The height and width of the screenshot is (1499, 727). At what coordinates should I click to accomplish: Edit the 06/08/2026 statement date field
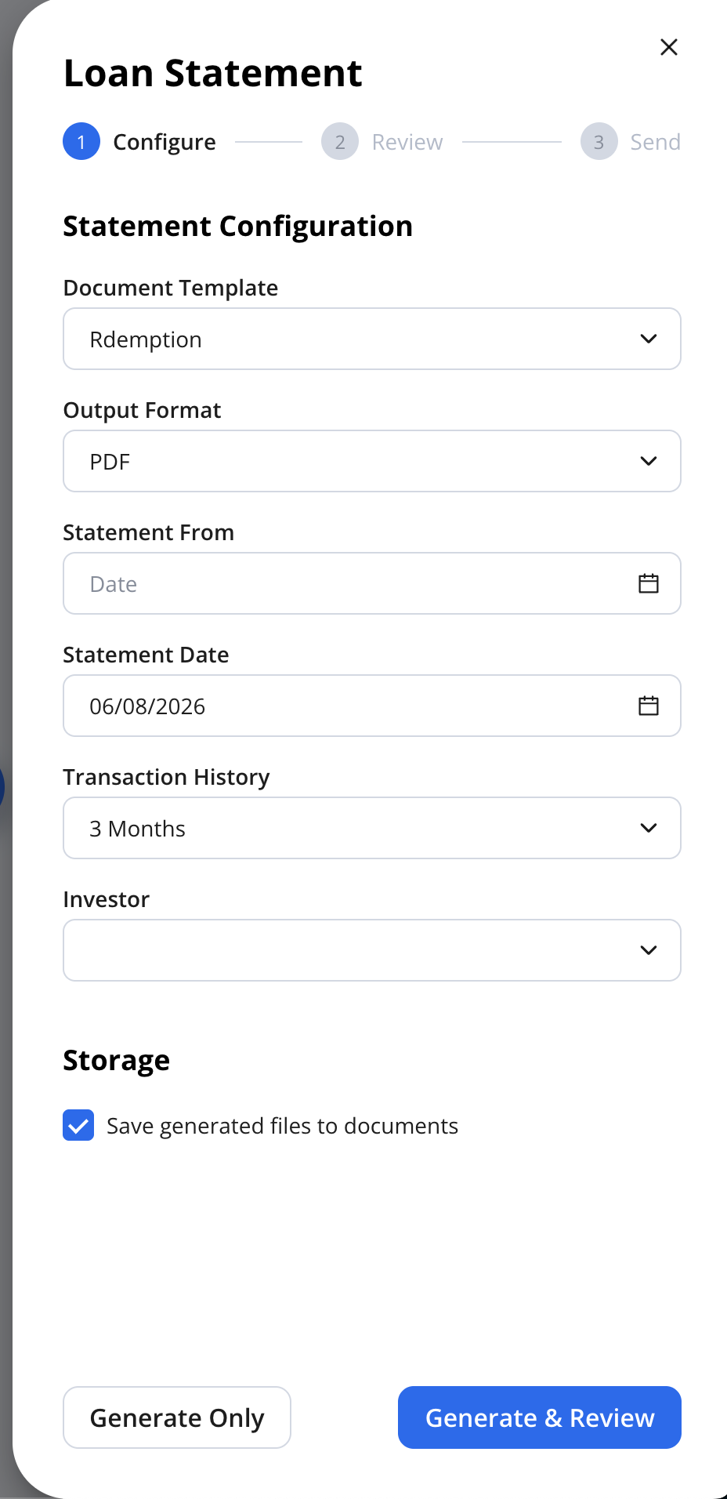pyautogui.click(x=372, y=706)
